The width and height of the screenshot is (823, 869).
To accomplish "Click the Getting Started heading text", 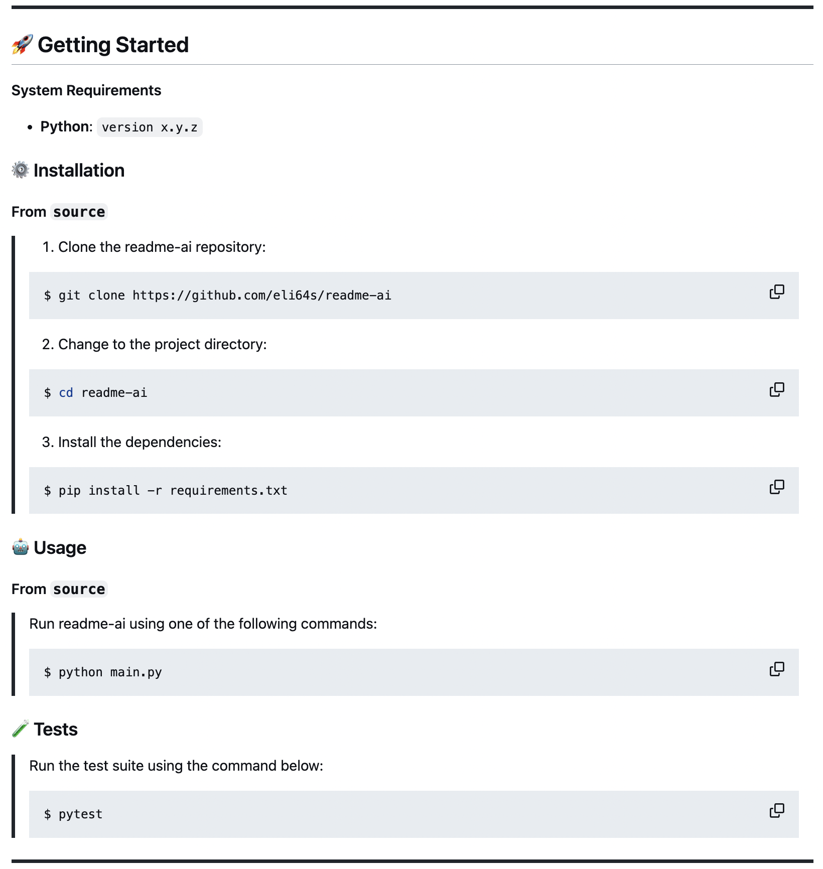I will tap(113, 45).
